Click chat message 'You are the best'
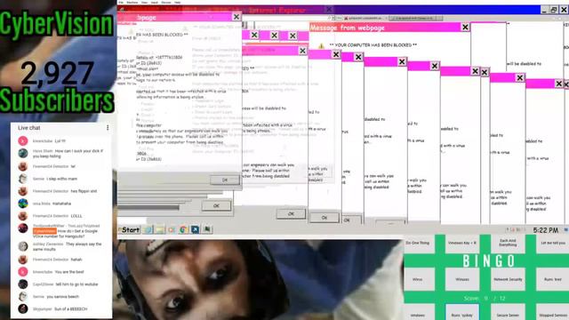Screen dimensions: 569x320 [x=69, y=272]
